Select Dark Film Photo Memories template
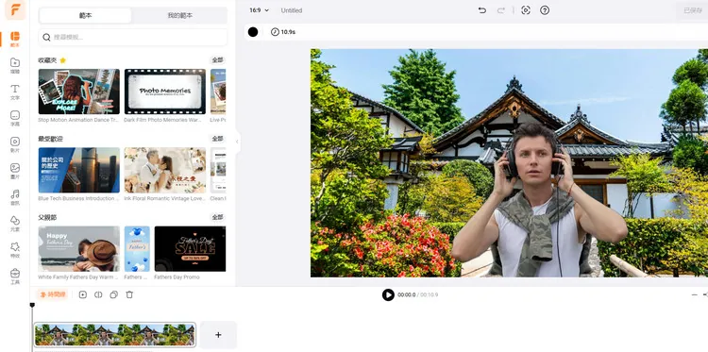 click(165, 92)
